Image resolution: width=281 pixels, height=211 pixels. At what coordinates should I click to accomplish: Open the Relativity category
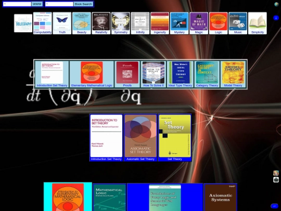(x=101, y=23)
